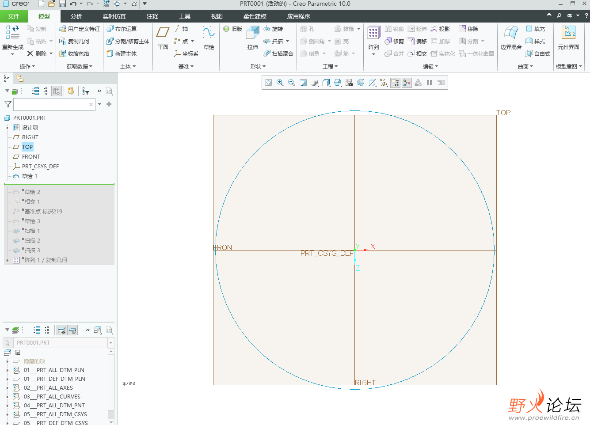
Task: Open the Sketch (草绘) tool
Action: point(209,38)
